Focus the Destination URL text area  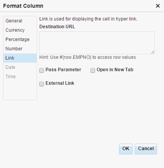97,43
